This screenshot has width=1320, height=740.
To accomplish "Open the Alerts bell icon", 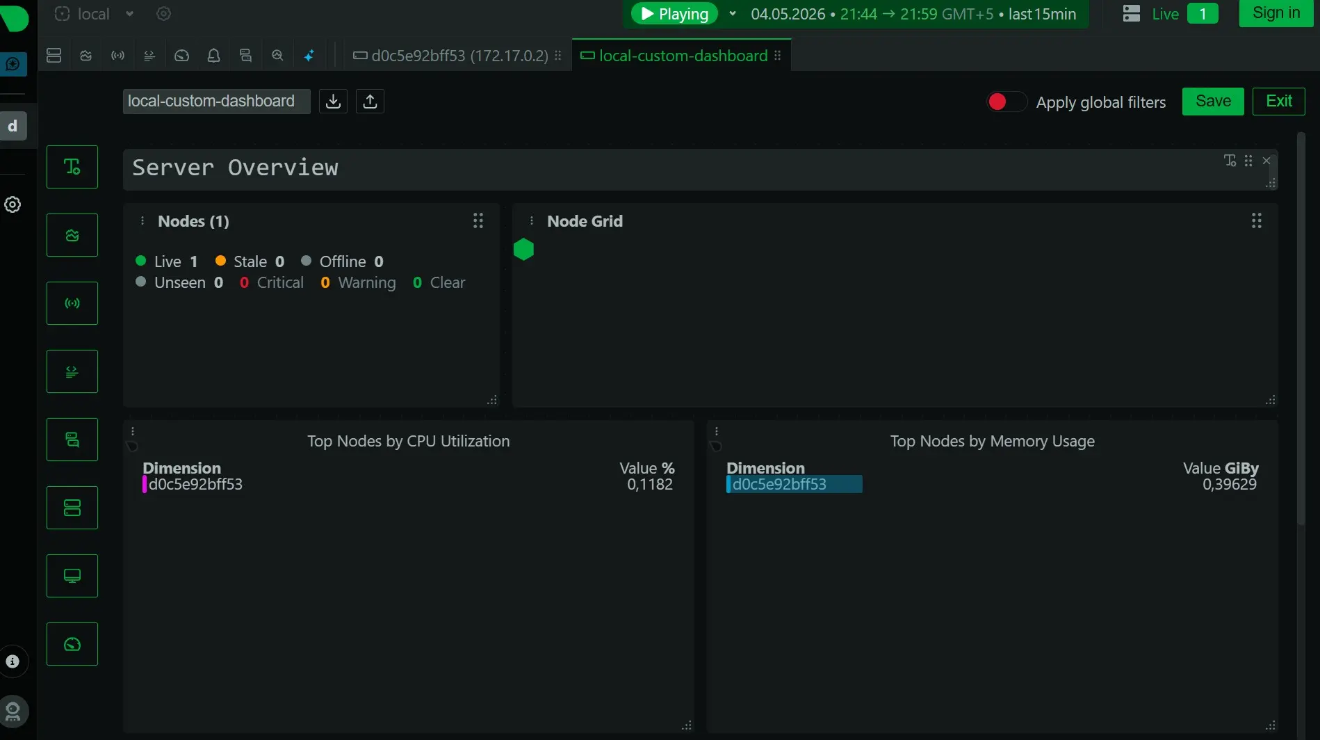I will coord(213,56).
